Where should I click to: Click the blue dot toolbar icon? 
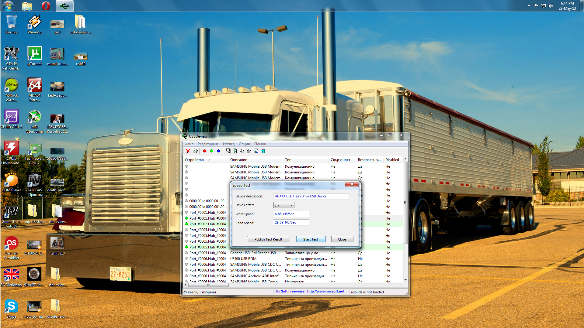coord(219,151)
